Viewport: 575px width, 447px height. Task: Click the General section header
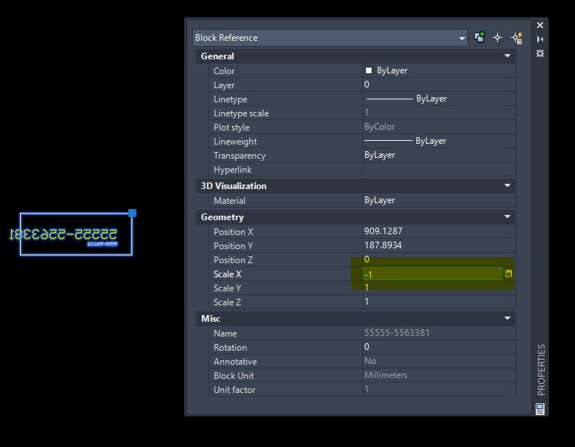click(355, 56)
